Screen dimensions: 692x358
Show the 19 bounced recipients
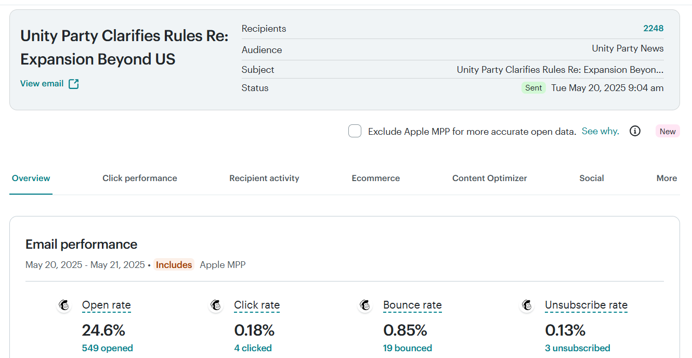[408, 348]
